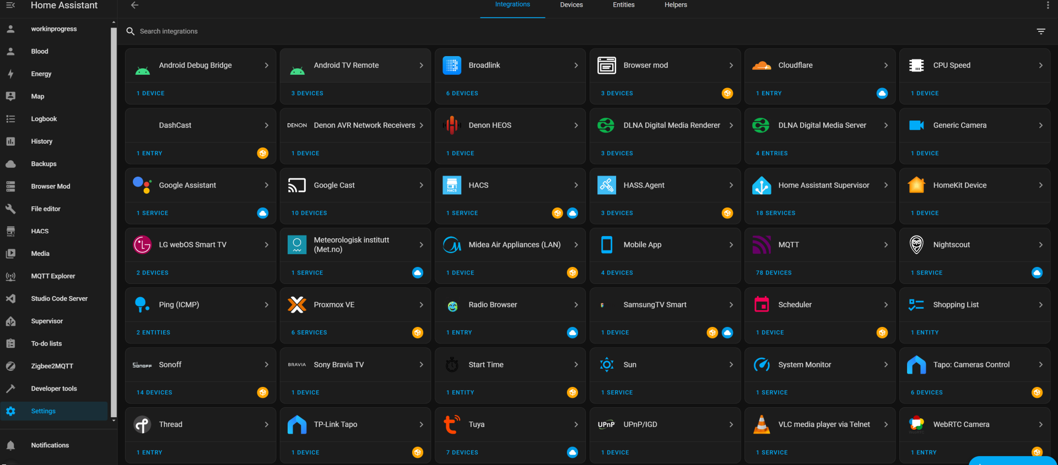Open 18 SERVICES under Home Assistant Supervisor
The height and width of the screenshot is (465, 1058).
776,213
